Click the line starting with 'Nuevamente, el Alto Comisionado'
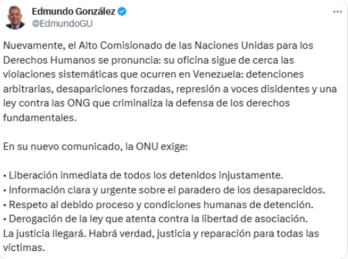 point(158,45)
